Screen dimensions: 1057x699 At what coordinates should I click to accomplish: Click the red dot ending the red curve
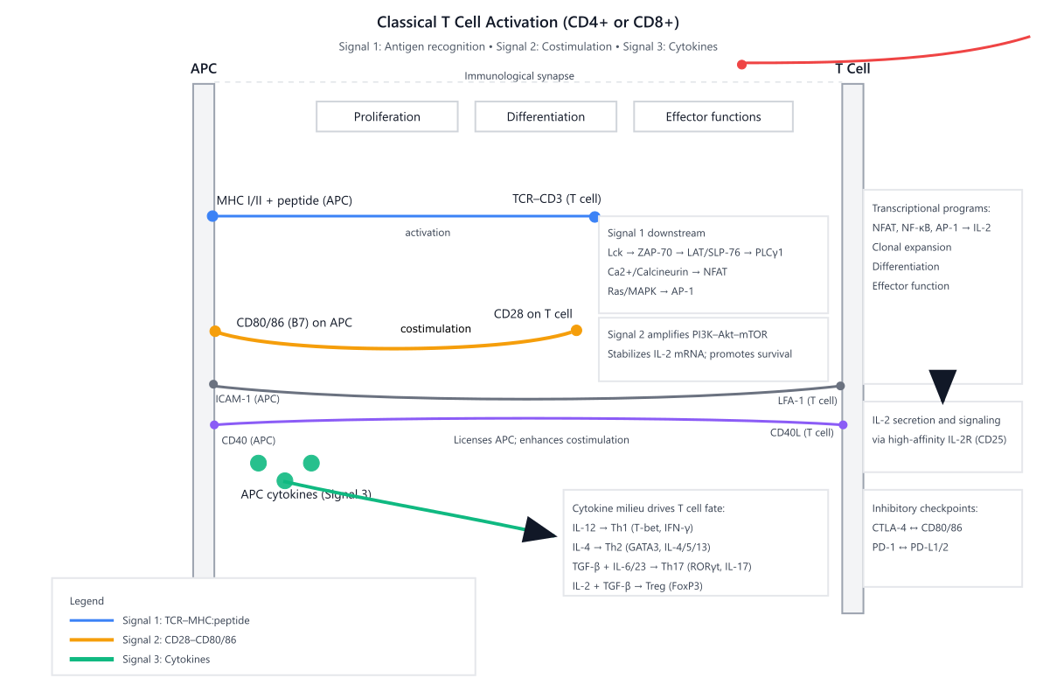[x=741, y=64]
